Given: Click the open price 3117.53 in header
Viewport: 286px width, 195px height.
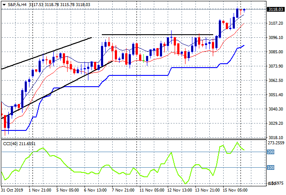Looking at the screenshot, I should pyautogui.click(x=36, y=5).
